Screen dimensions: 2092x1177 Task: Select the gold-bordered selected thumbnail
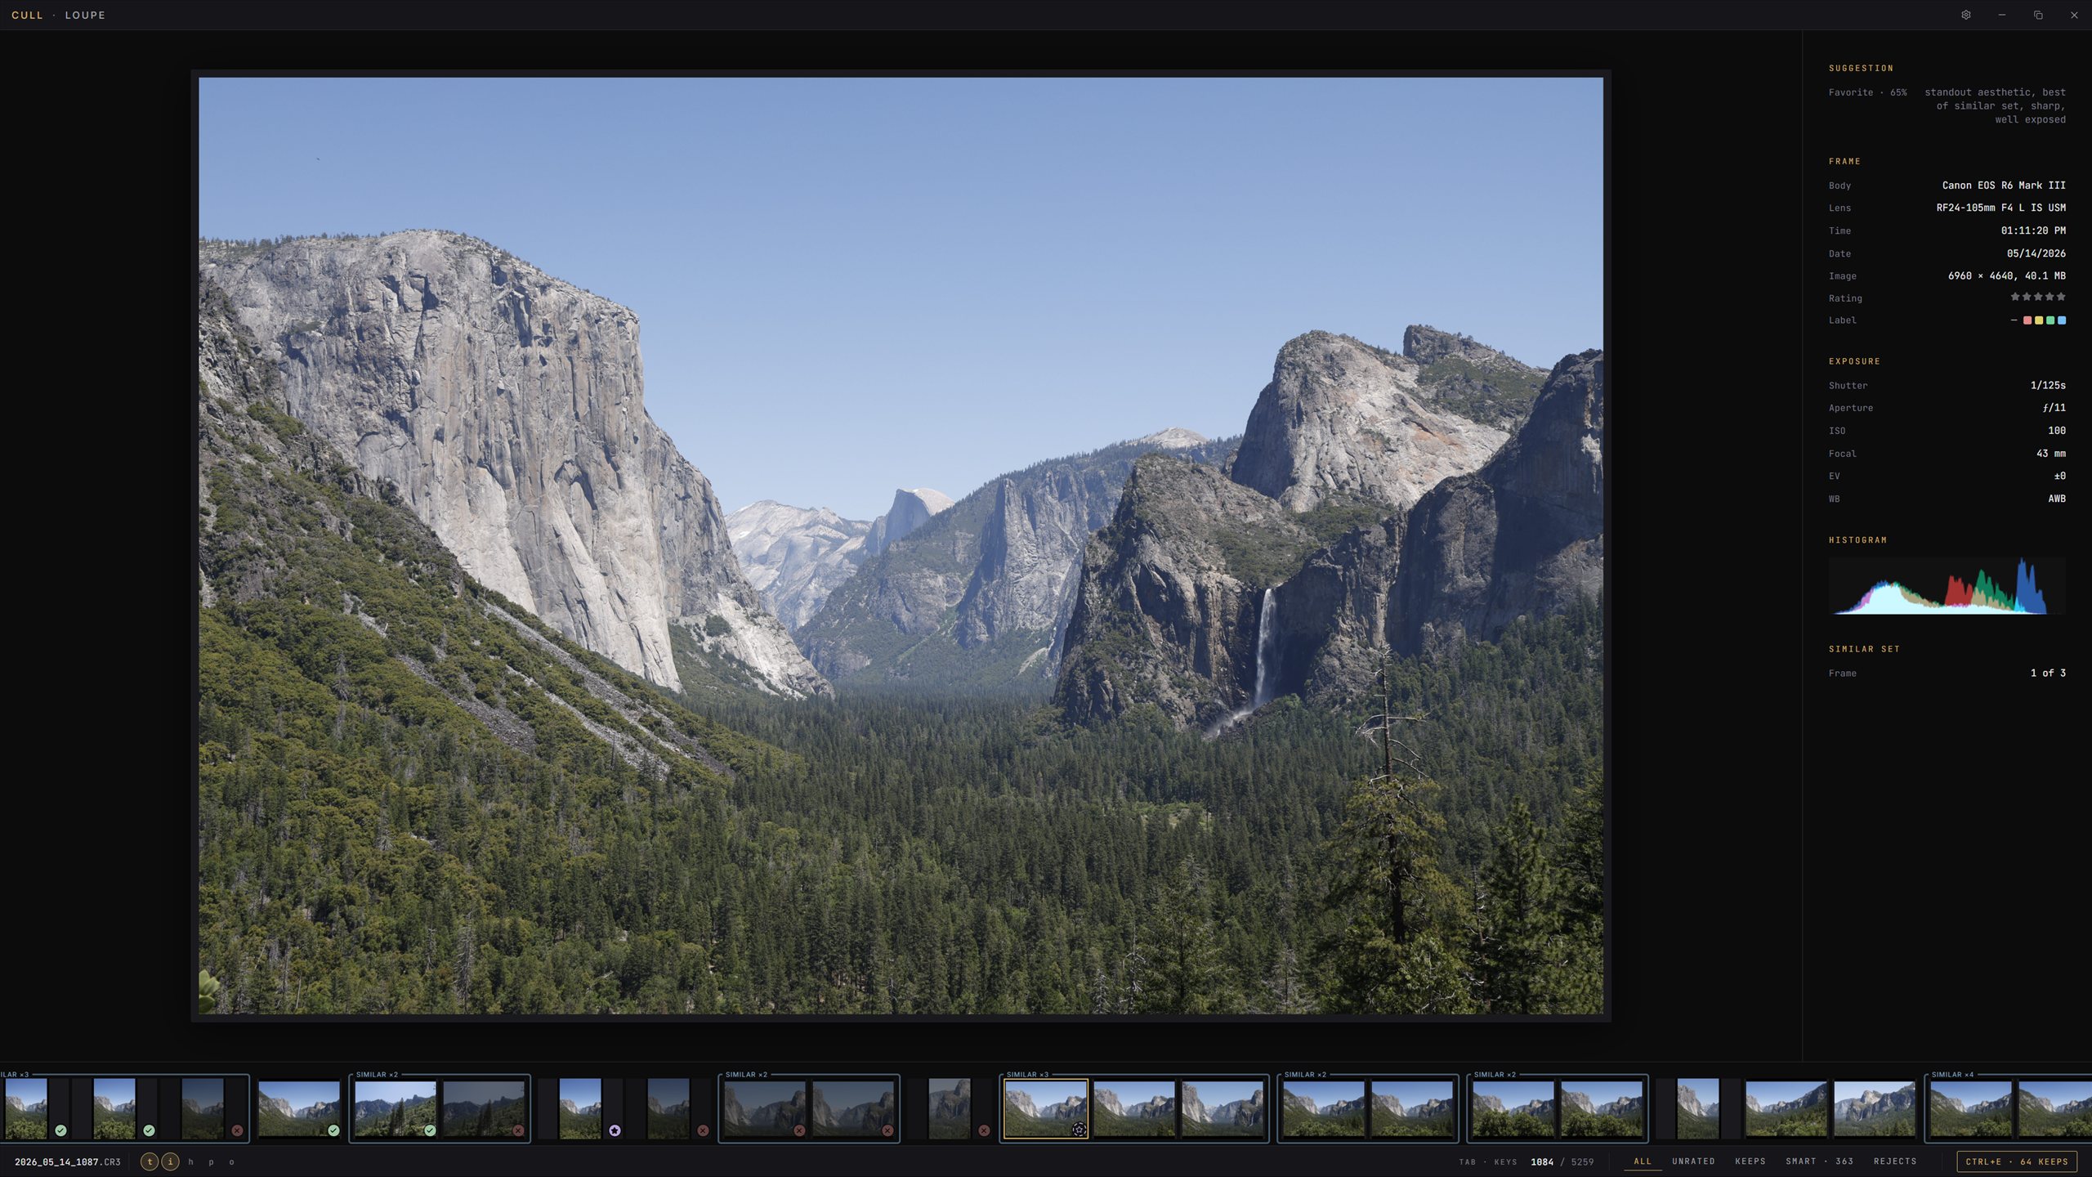click(x=1046, y=1108)
